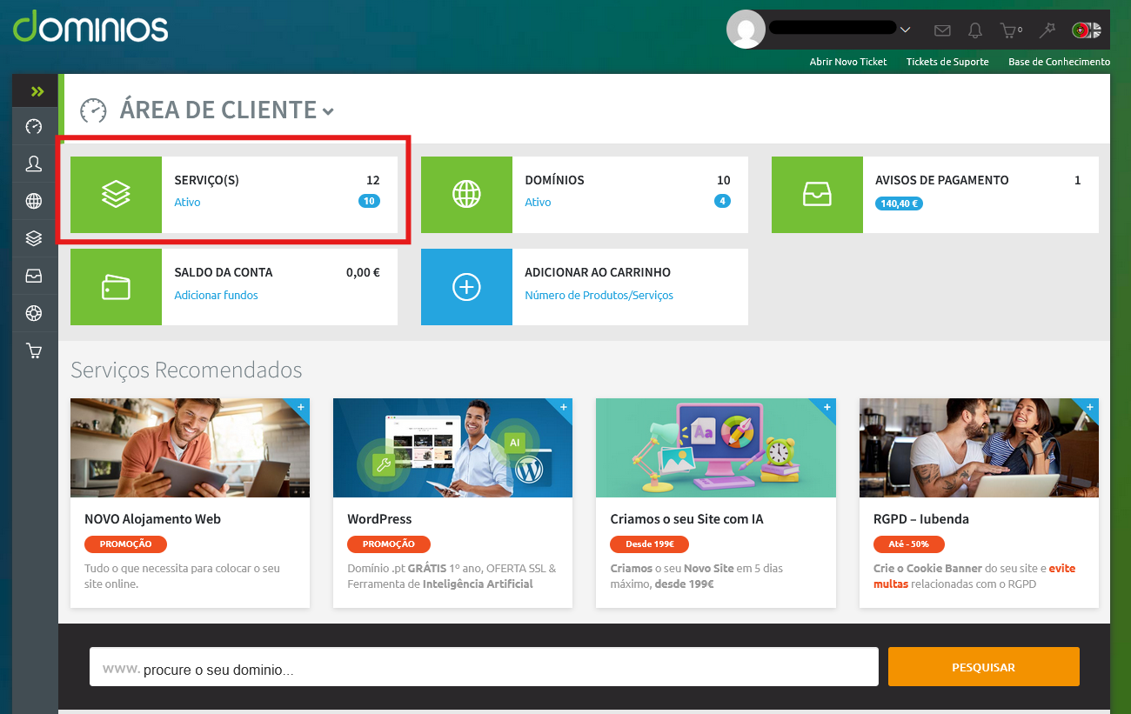Image resolution: width=1131 pixels, height=714 pixels.
Task: Expand the Área de Cliente title dropdown
Action: click(328, 111)
